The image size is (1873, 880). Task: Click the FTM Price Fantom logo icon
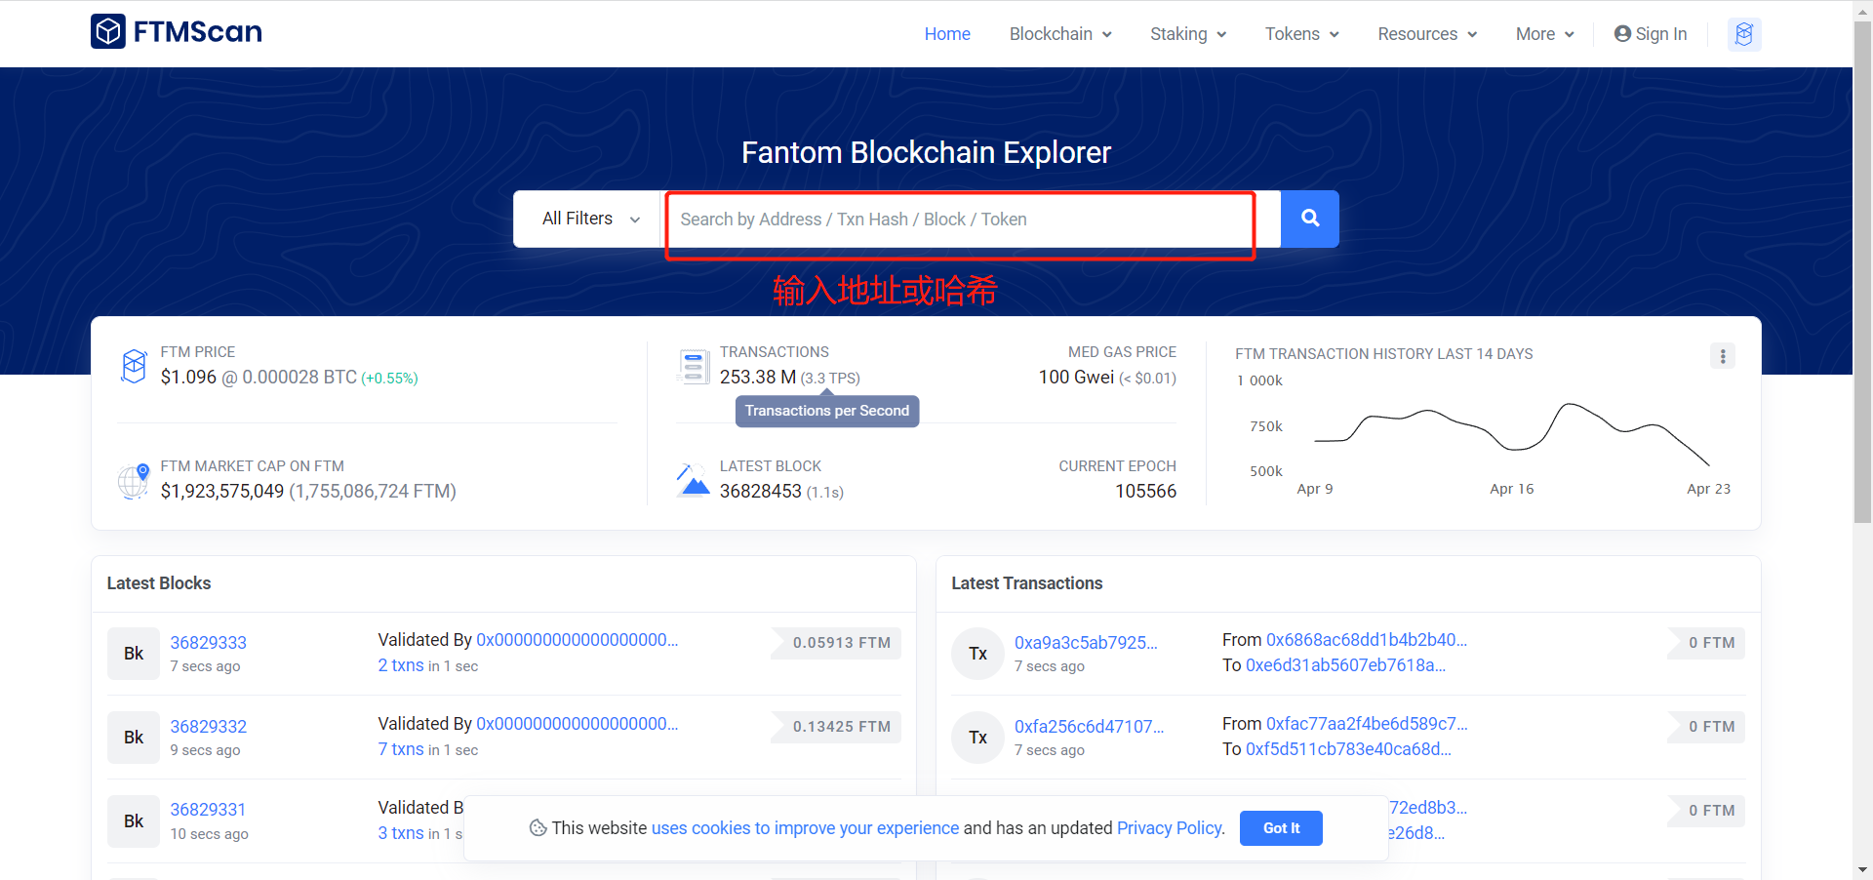(x=134, y=366)
